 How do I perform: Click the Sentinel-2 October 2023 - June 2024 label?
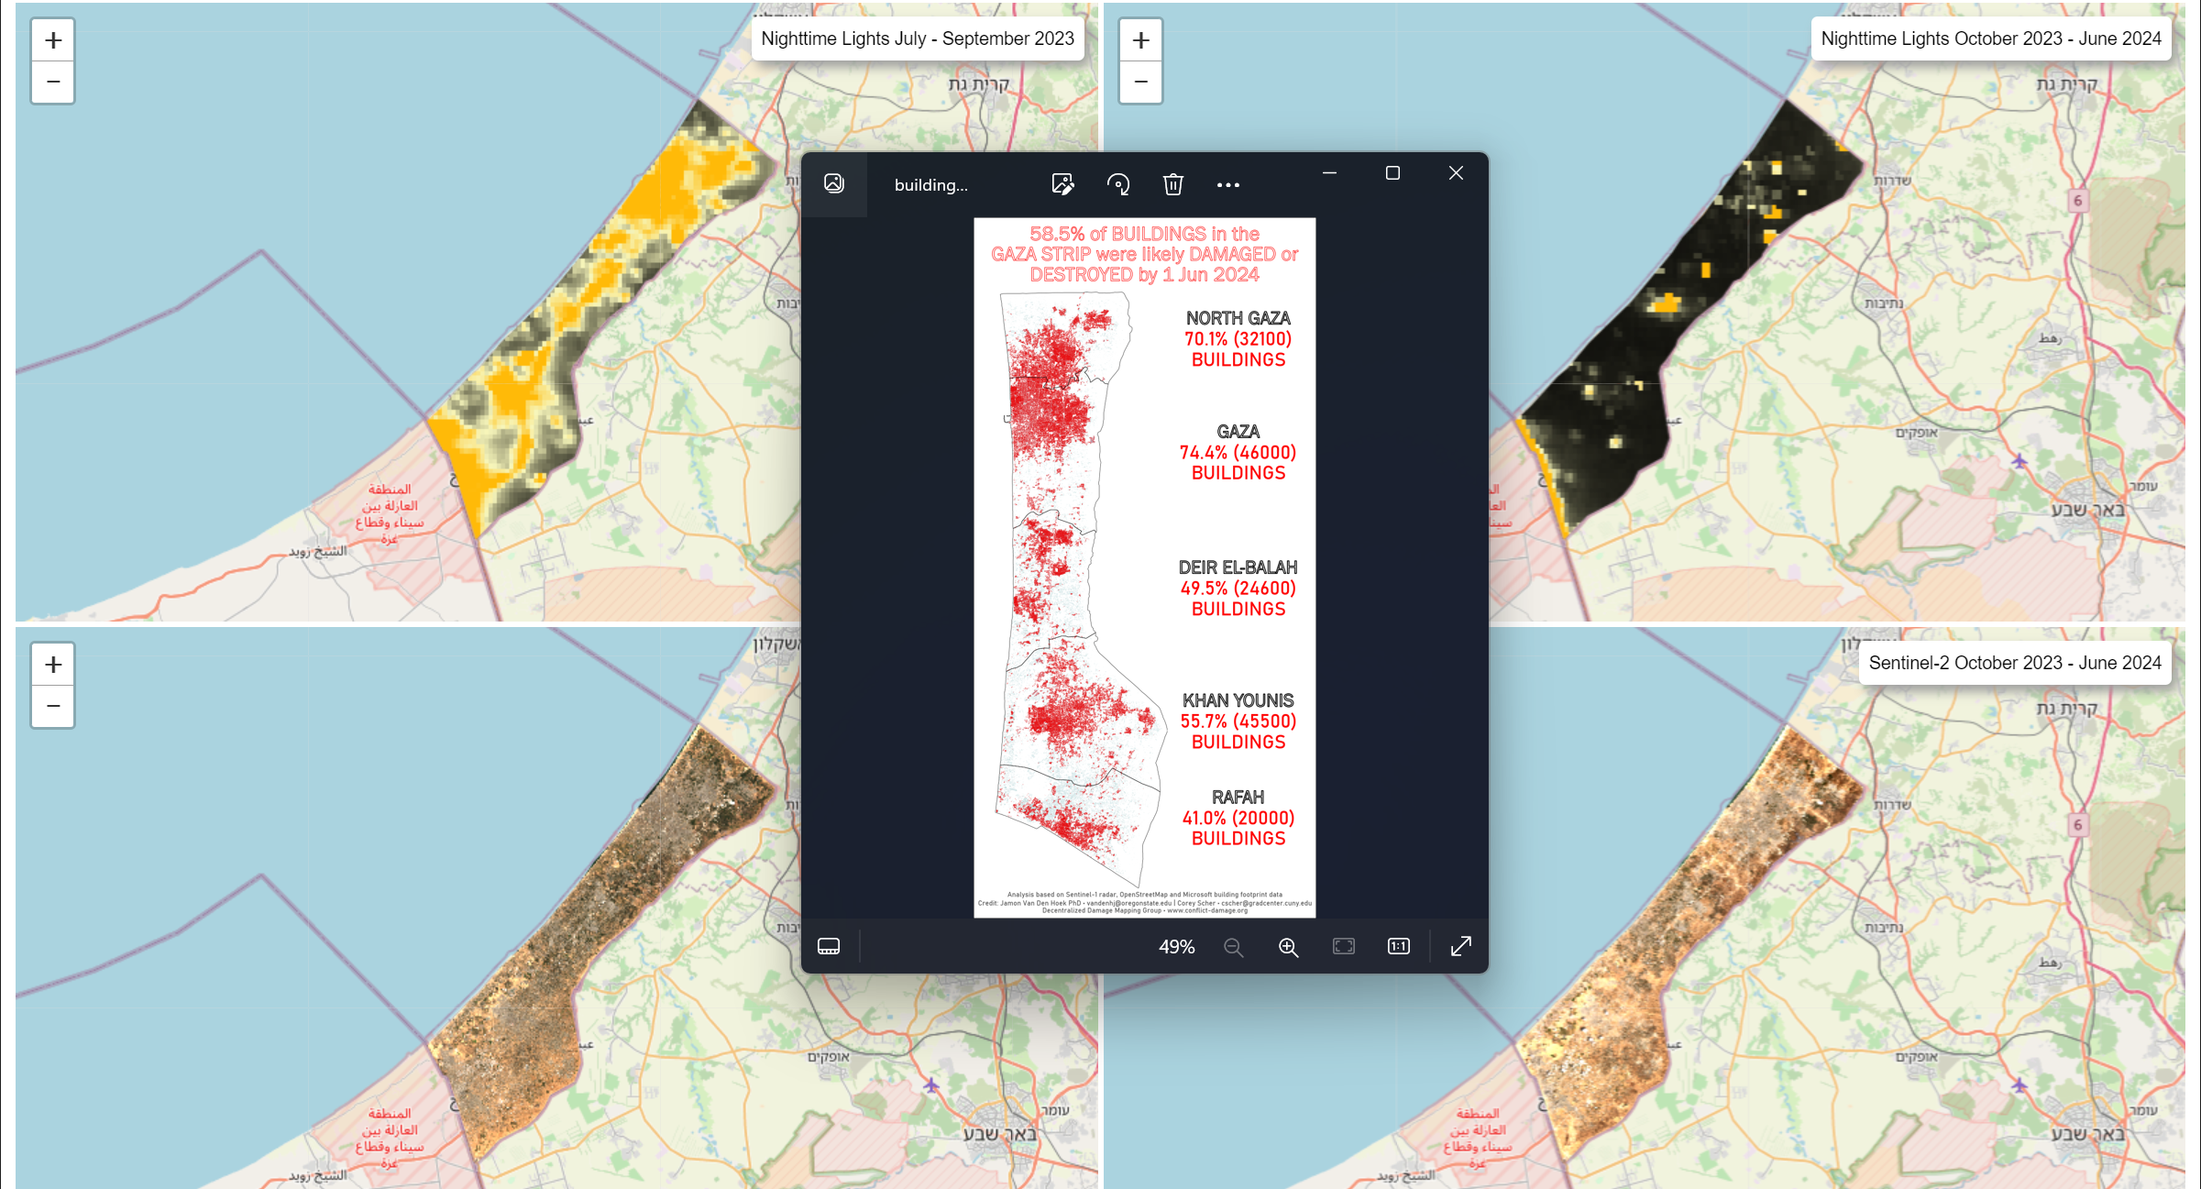point(2015,663)
